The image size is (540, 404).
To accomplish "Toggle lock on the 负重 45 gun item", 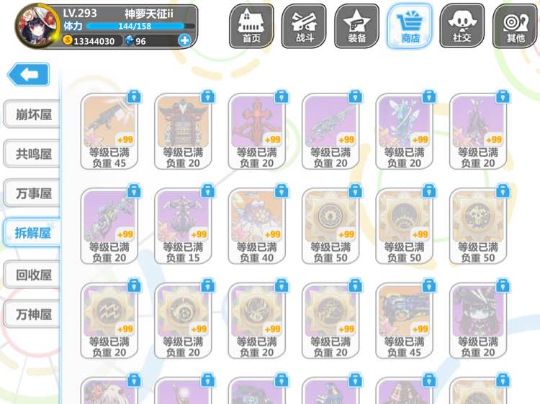I will [134, 97].
